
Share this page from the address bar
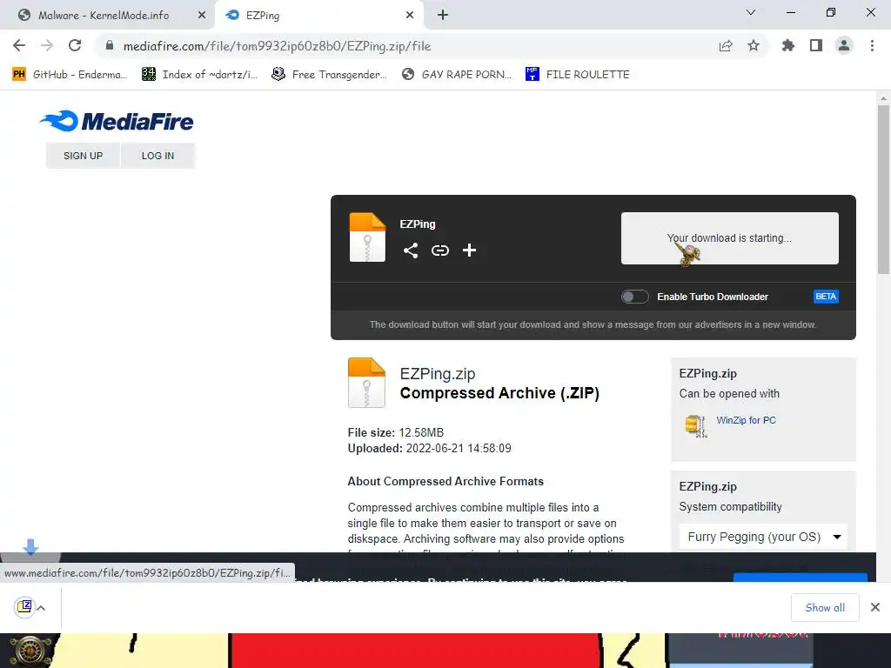coord(726,46)
